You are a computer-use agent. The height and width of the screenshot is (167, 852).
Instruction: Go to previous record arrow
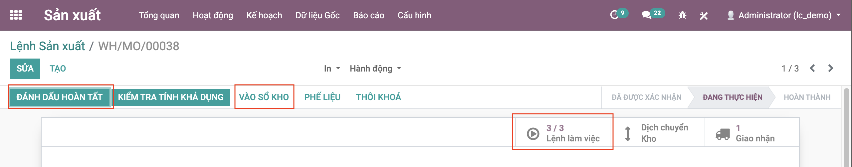812,69
